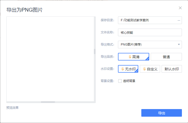Choose the 默认水印 watermark option
Image resolution: width=188 pixels, height=123 pixels.
click(x=172, y=69)
